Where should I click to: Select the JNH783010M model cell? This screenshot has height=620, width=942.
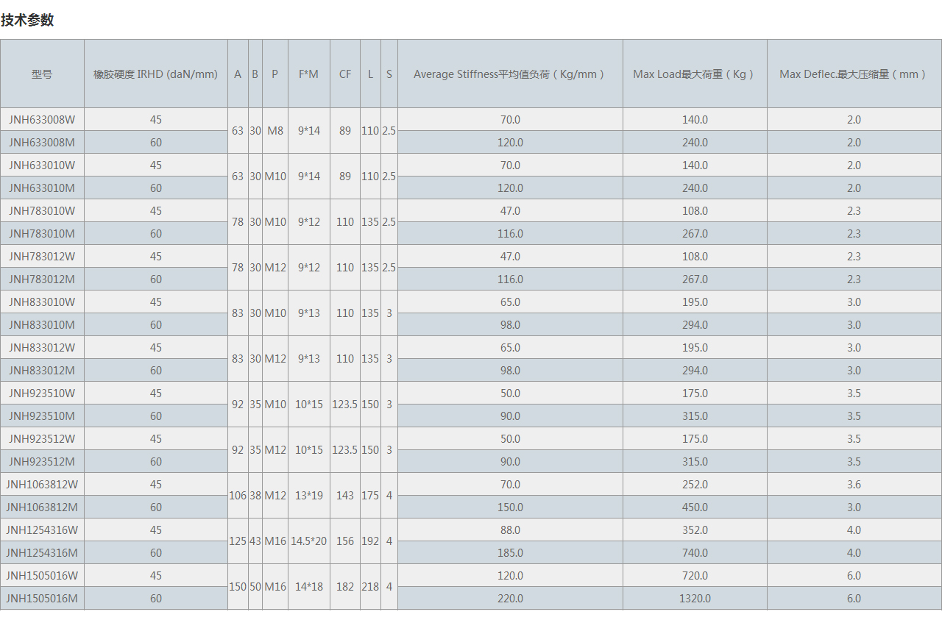pyautogui.click(x=42, y=234)
